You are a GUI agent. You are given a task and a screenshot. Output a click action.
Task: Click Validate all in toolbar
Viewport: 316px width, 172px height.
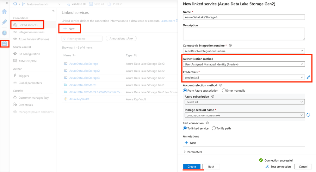coord(76,4)
